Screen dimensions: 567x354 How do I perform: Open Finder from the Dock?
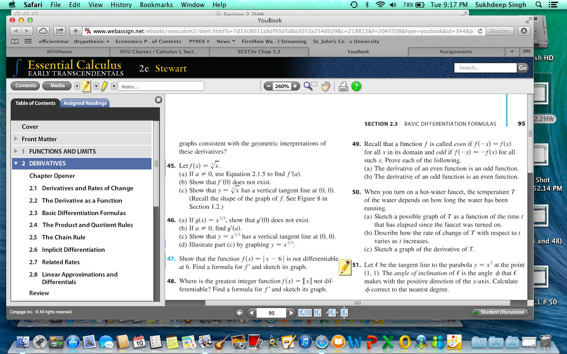(23, 342)
